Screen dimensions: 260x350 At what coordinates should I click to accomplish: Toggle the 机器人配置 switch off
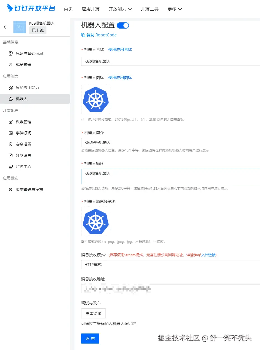(x=123, y=25)
